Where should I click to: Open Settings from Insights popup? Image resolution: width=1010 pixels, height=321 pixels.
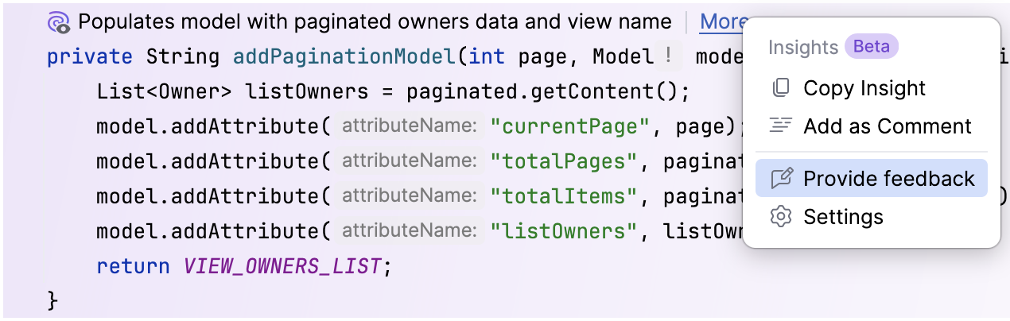click(x=872, y=216)
